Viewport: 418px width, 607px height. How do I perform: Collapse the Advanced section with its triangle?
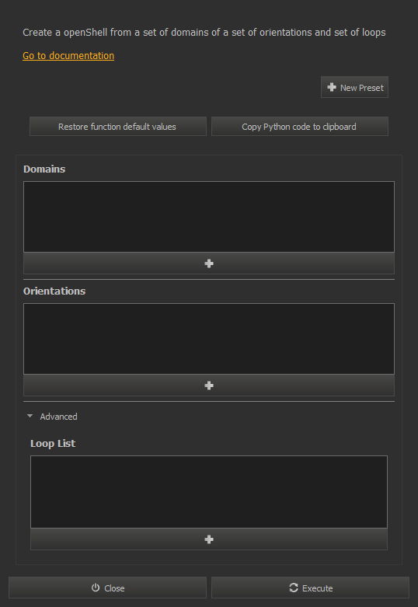tap(30, 416)
